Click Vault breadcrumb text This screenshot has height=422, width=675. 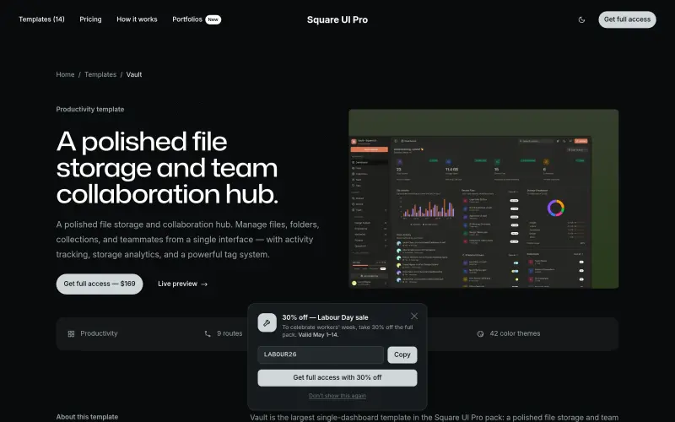point(134,74)
